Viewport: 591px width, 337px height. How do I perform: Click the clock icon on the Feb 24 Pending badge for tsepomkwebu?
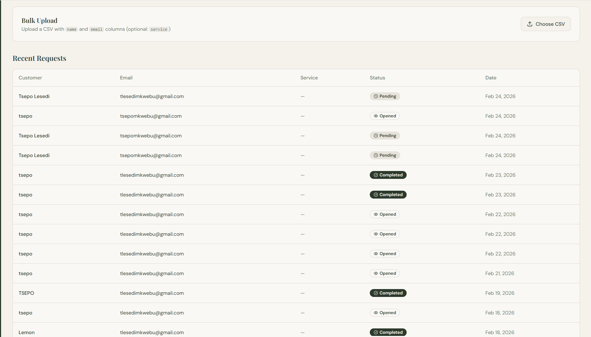(x=376, y=135)
